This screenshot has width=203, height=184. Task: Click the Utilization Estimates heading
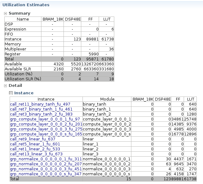pyautogui.click(x=26, y=5)
